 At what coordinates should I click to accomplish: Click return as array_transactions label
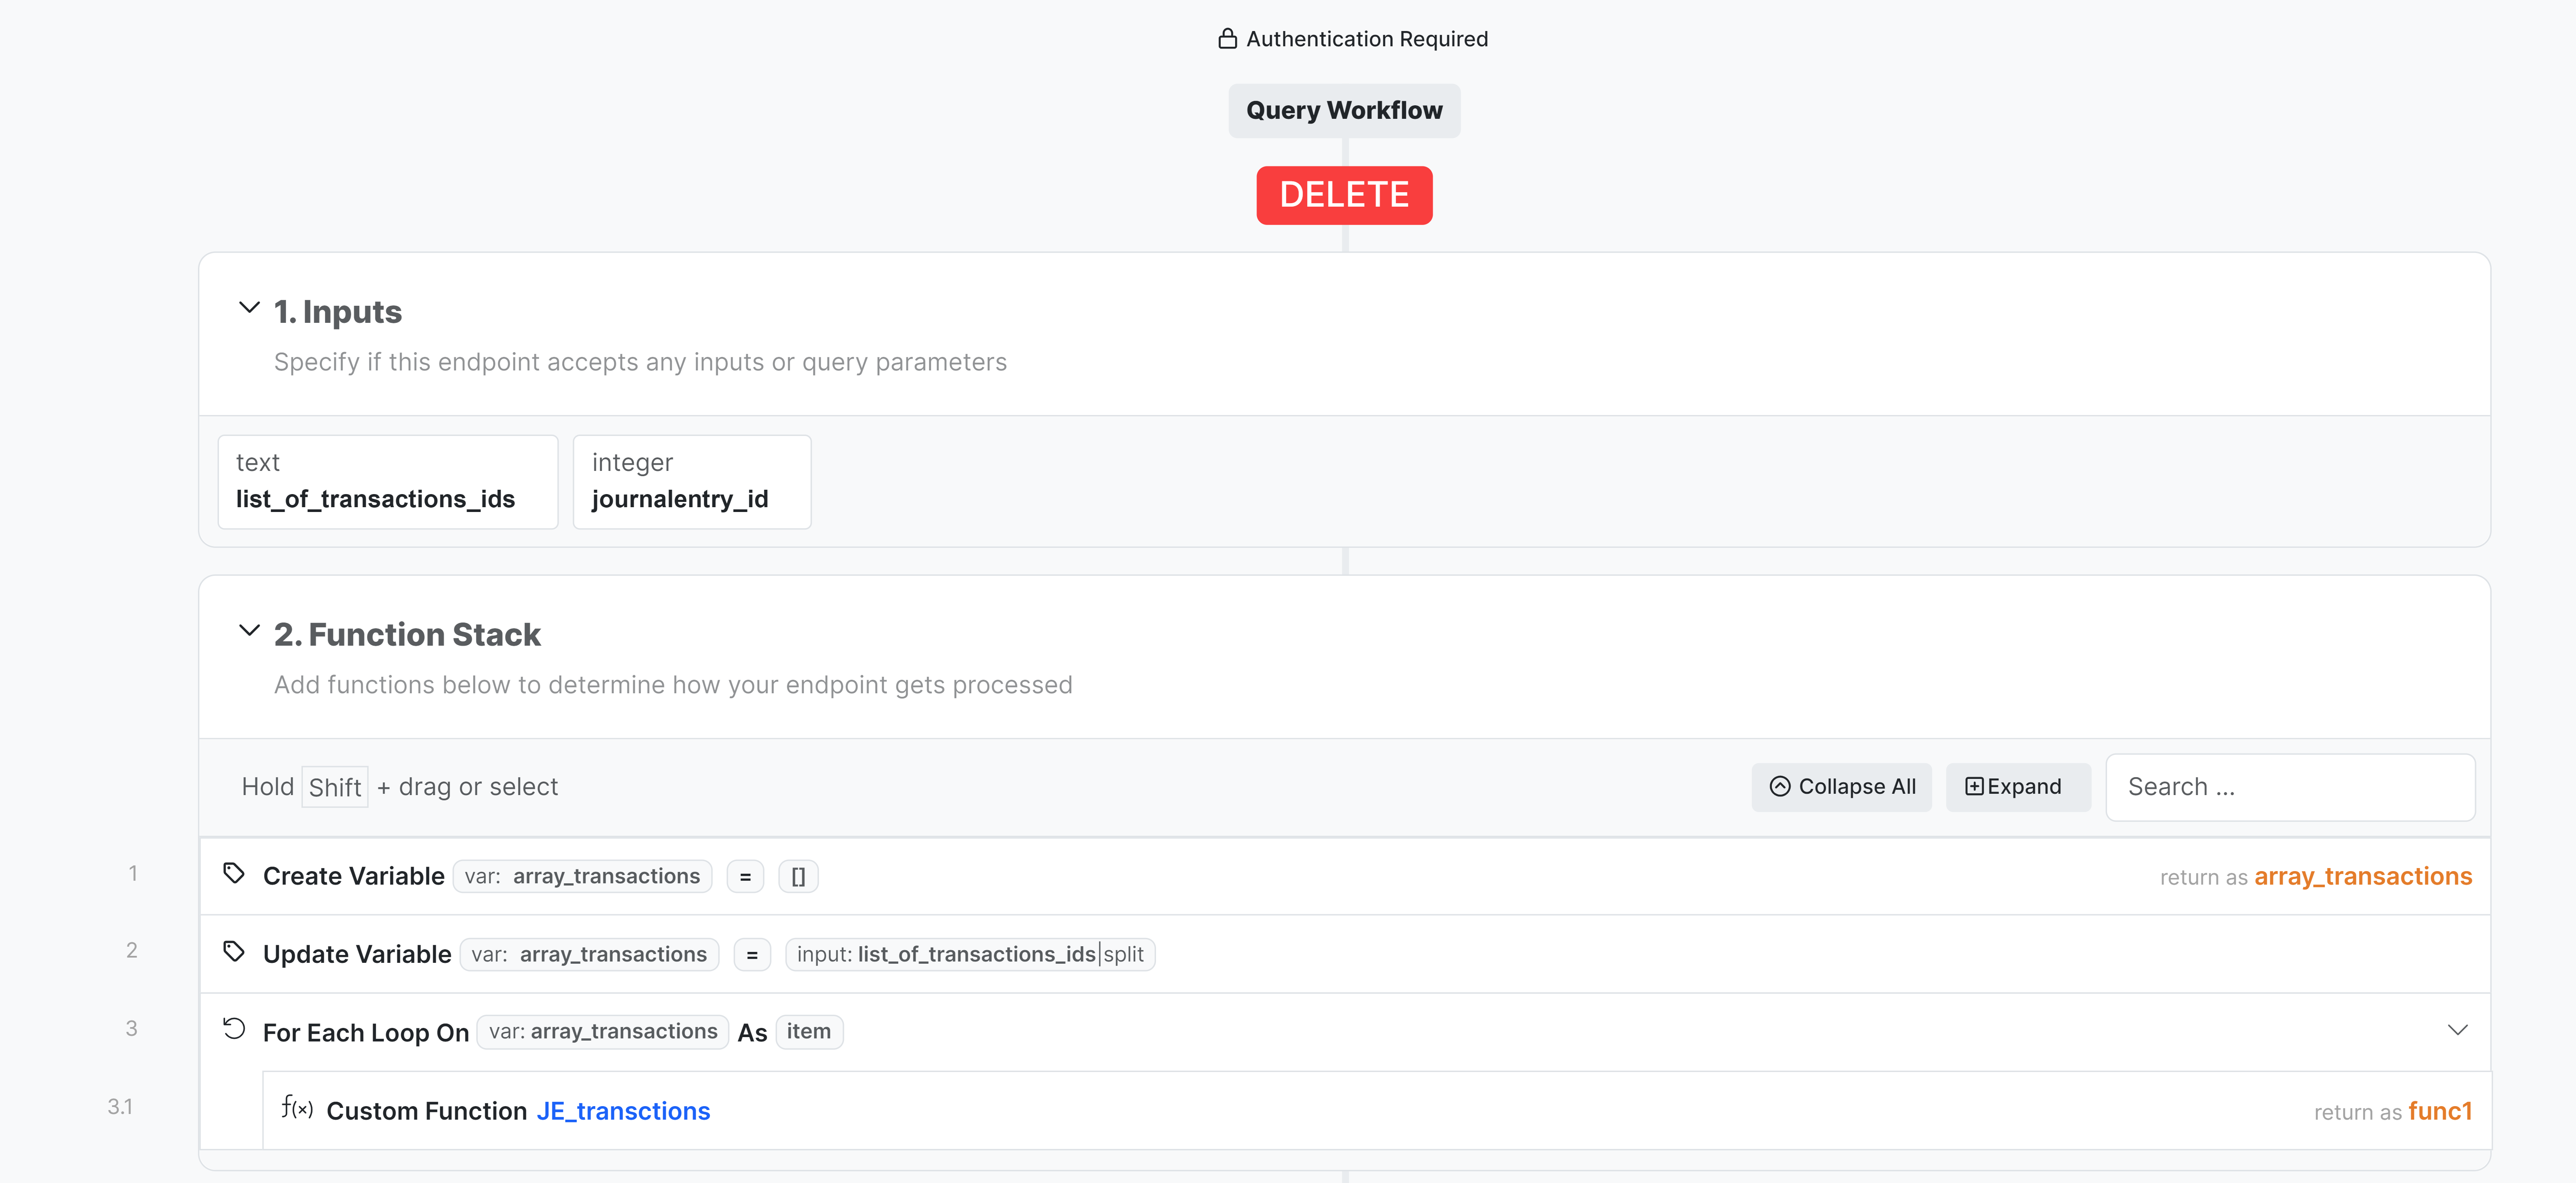pyautogui.click(x=2315, y=877)
